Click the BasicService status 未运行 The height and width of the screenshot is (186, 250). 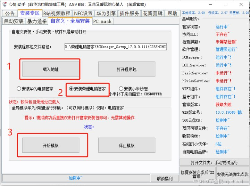[x=224, y=73]
